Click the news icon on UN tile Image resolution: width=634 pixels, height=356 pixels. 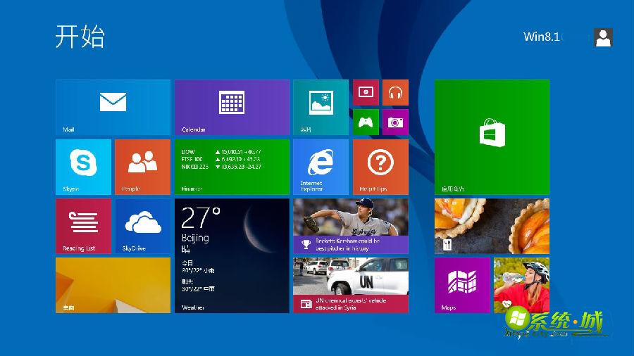306,304
